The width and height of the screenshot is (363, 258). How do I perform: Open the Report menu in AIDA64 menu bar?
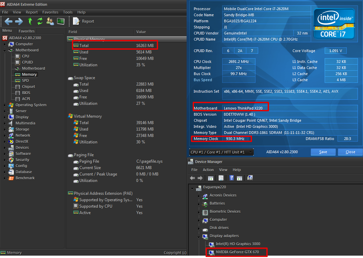tap(32, 12)
